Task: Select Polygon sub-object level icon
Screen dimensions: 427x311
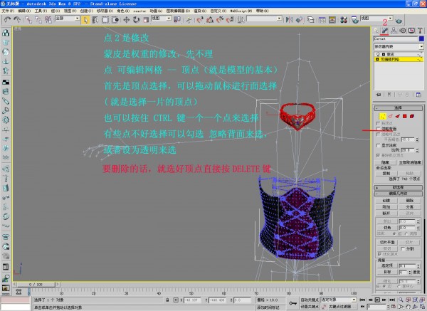Action: 404,115
